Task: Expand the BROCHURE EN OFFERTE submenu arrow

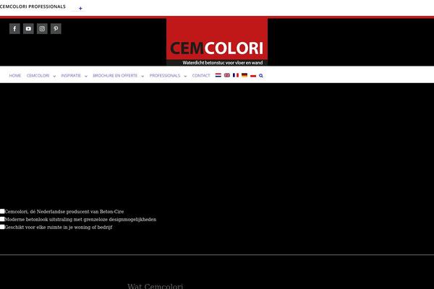Action: point(142,76)
